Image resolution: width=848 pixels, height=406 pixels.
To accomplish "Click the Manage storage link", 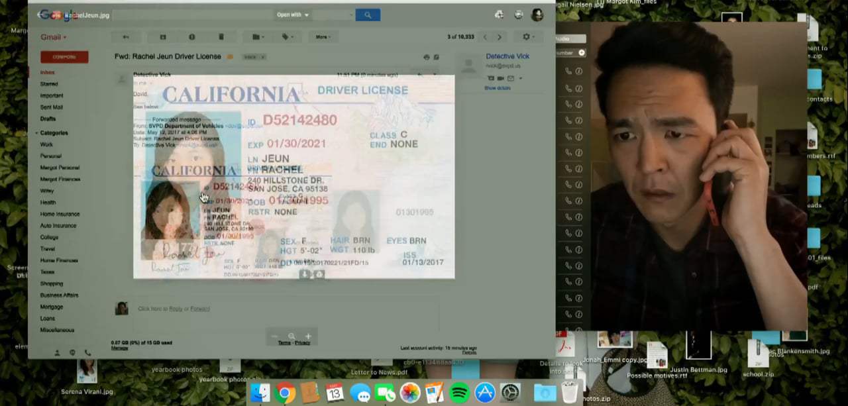I will coord(119,348).
